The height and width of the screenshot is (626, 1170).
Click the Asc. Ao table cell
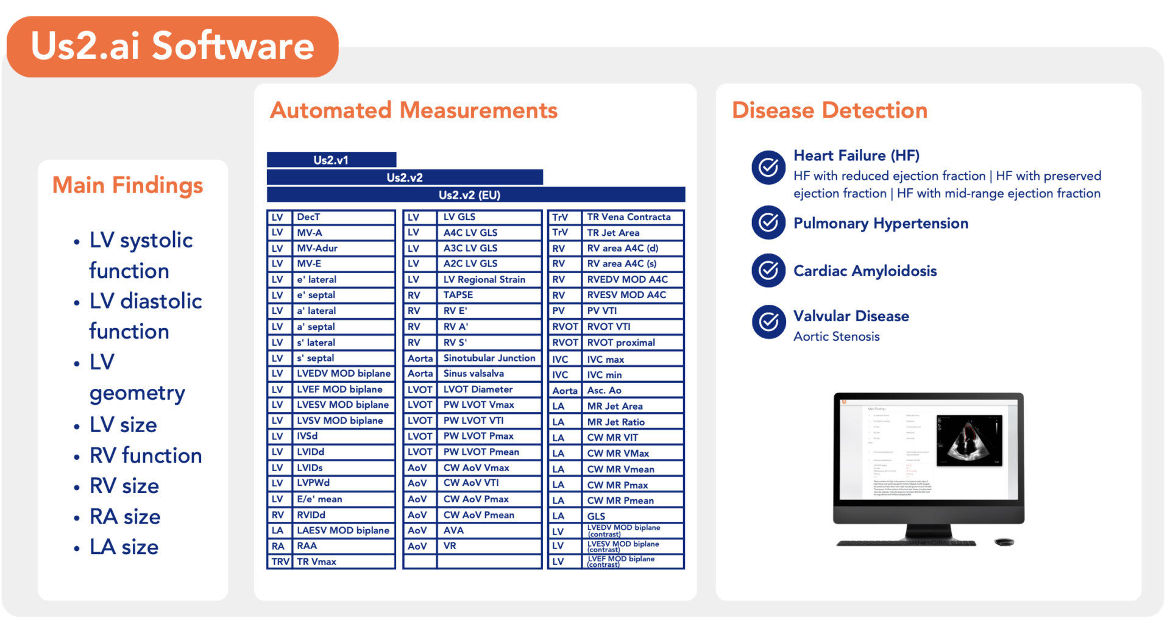[633, 390]
